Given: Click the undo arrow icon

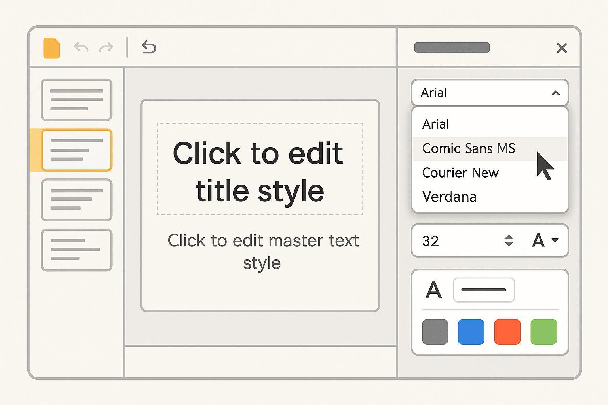Looking at the screenshot, I should tap(81, 48).
